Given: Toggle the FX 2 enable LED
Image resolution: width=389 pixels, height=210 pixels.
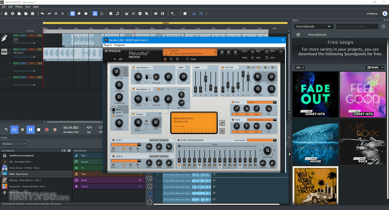Looking at the screenshot, I should tap(233, 120).
